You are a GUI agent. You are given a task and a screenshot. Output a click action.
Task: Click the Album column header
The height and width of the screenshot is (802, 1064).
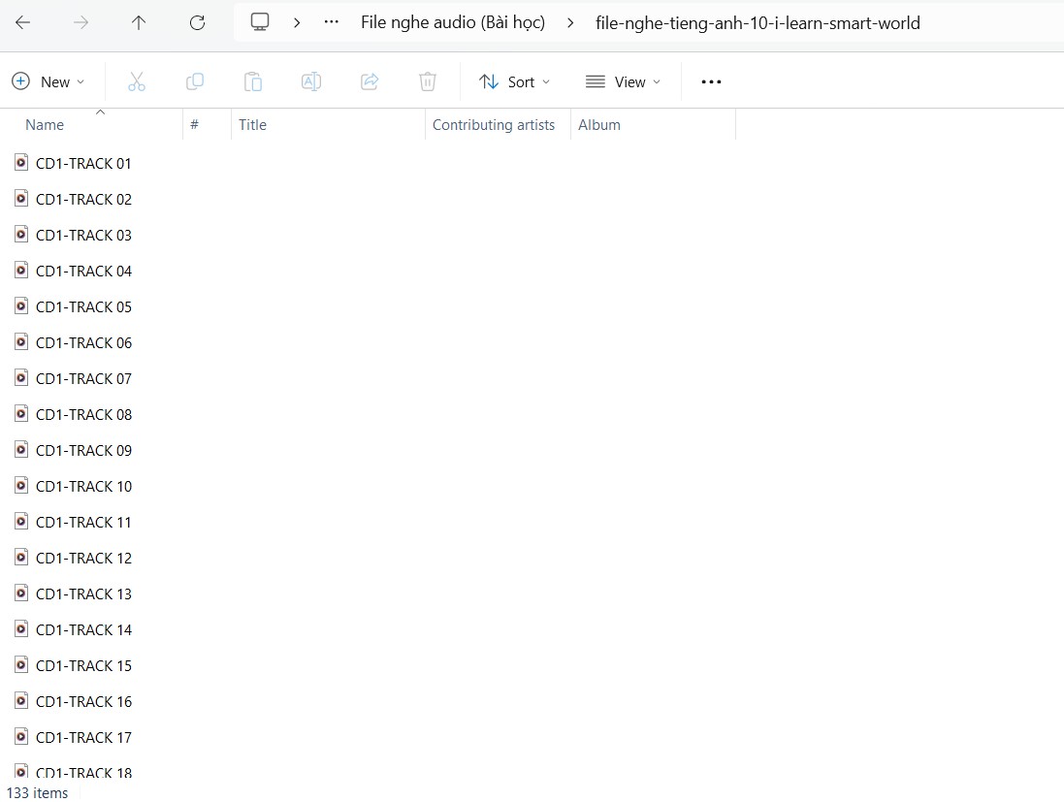pyautogui.click(x=599, y=124)
